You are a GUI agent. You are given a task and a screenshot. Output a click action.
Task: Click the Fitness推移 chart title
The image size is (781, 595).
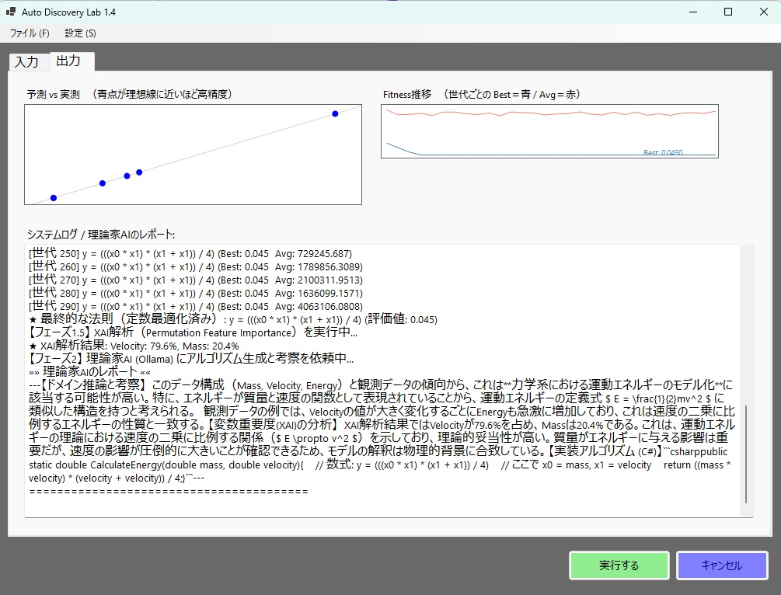(x=482, y=94)
